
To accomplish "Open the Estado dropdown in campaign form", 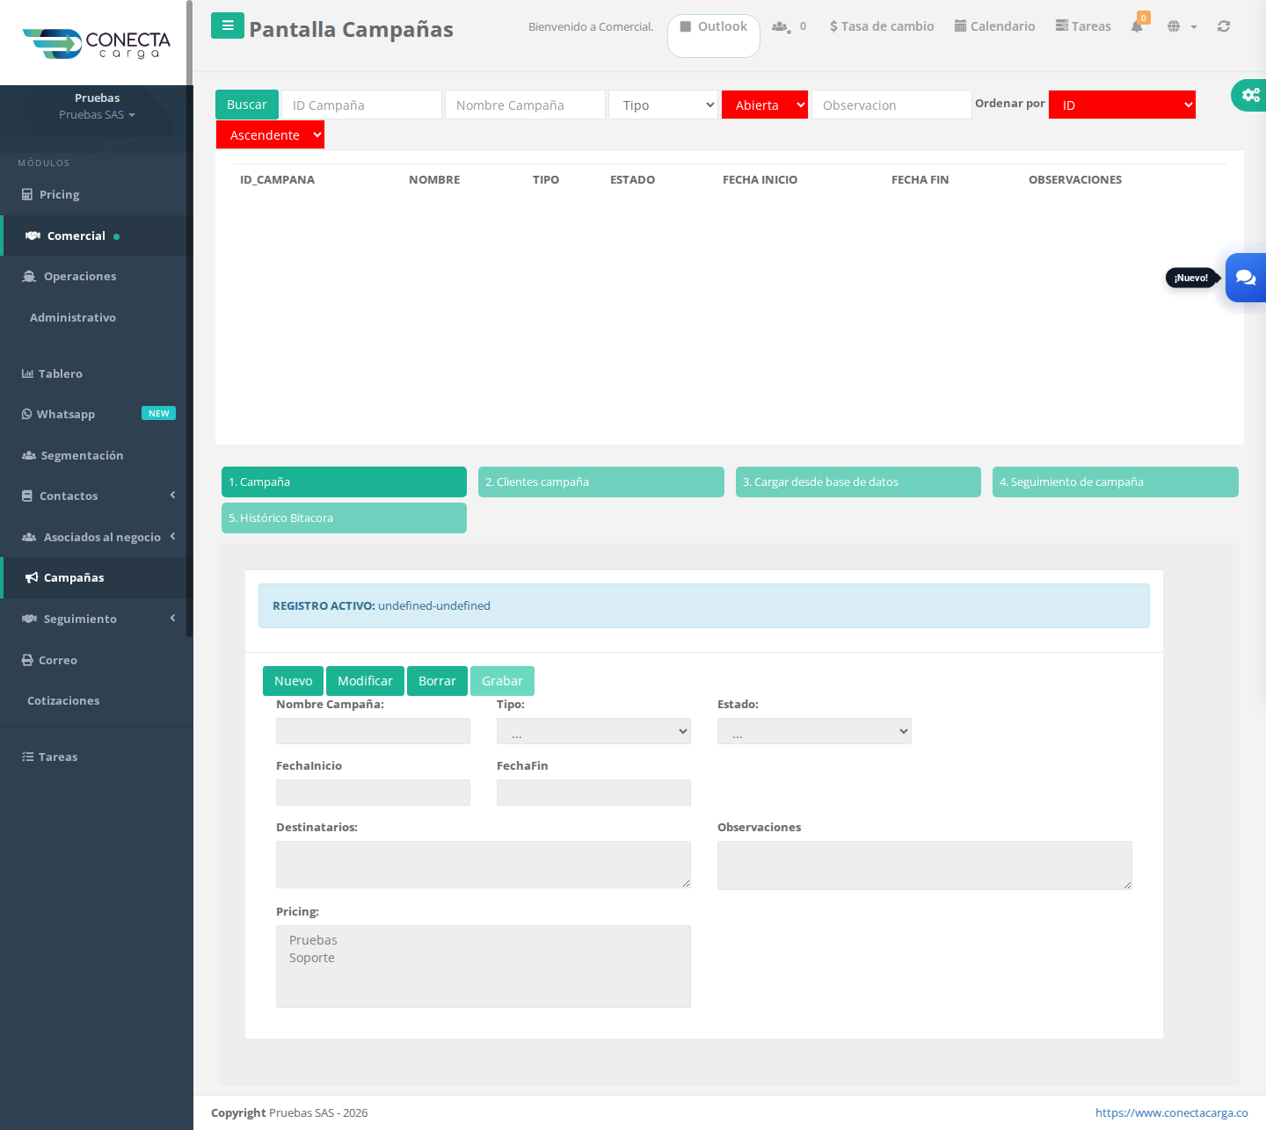I will point(814,731).
